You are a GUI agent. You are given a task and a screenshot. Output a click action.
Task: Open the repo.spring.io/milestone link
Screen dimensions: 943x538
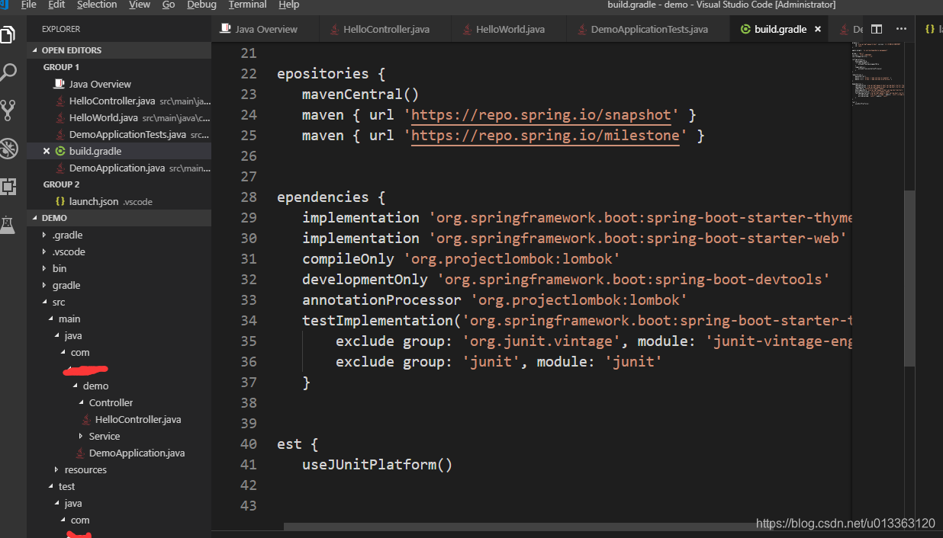[546, 136]
